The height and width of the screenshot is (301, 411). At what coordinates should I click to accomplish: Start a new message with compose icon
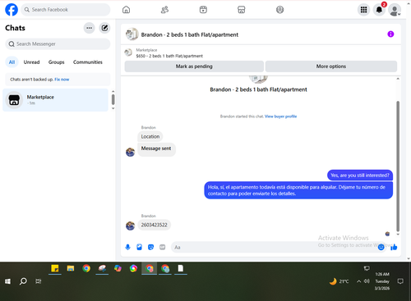[x=104, y=28]
